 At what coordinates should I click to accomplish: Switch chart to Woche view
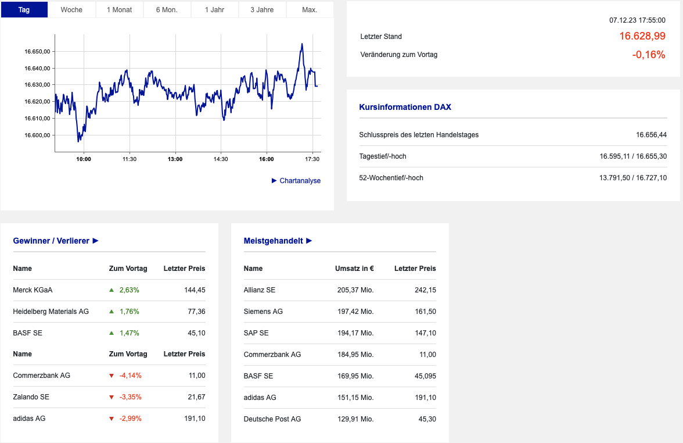(x=71, y=10)
